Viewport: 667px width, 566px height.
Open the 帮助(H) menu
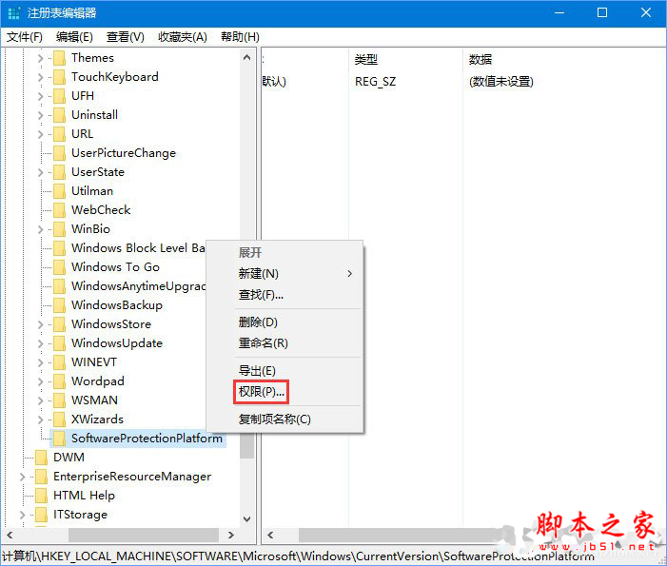point(240,37)
